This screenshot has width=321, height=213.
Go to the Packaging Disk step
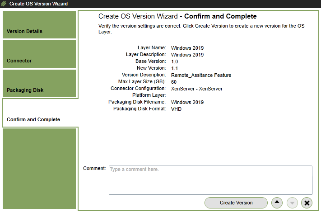pos(39,83)
